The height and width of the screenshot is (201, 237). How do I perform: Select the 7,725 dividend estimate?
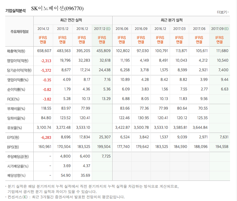106,156
